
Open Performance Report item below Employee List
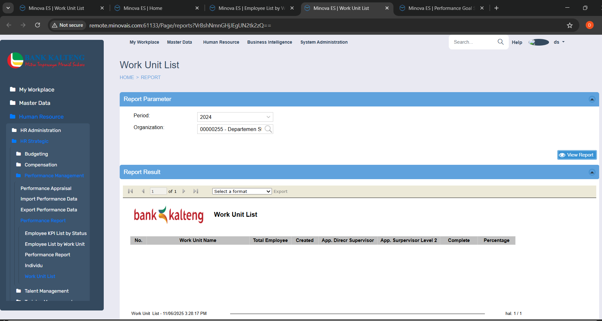pos(48,254)
